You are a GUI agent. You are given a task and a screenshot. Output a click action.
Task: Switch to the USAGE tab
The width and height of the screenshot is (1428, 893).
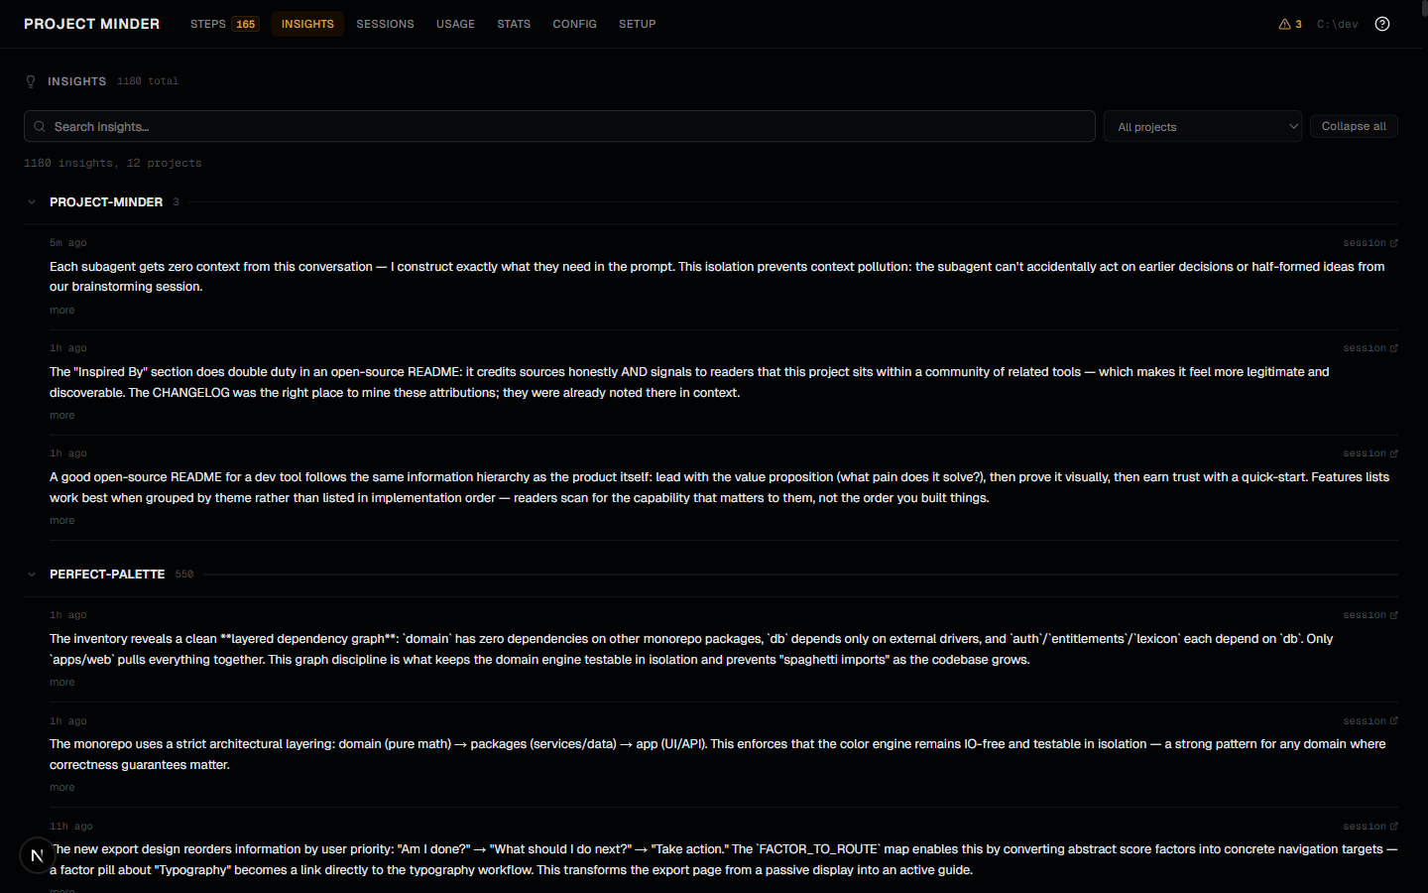(455, 23)
